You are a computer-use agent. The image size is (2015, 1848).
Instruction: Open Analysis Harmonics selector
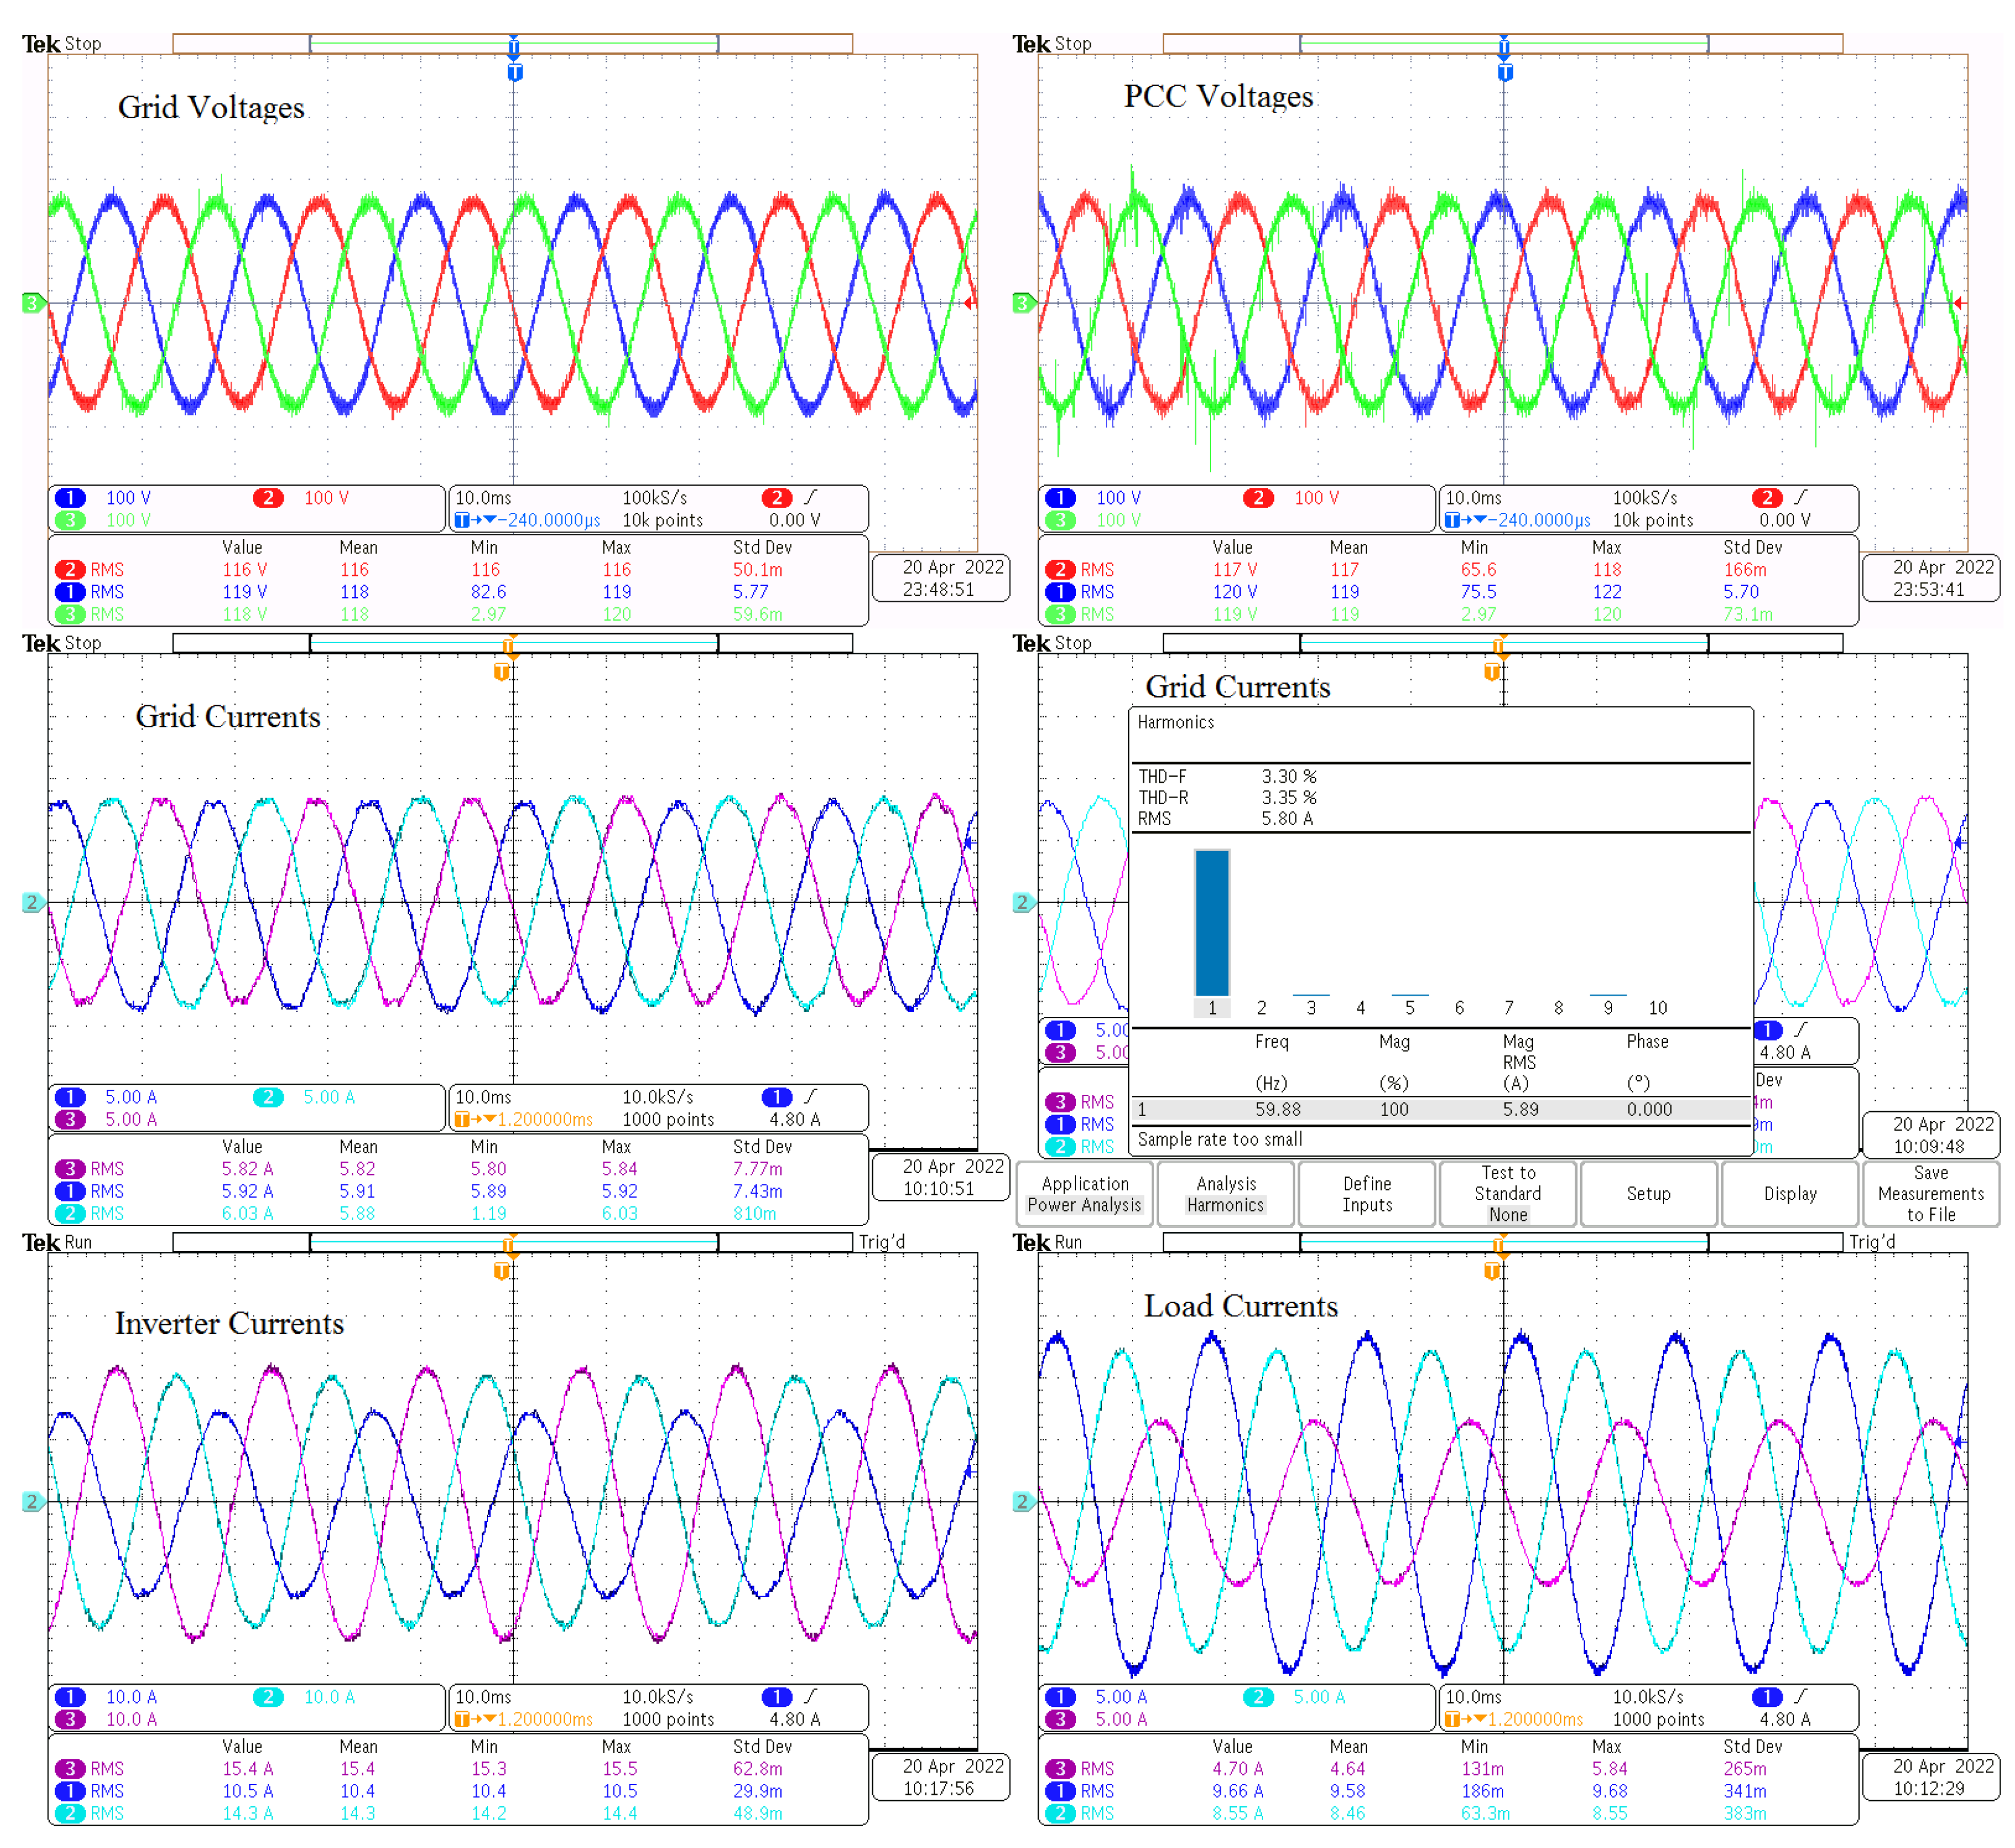[x=1225, y=1194]
